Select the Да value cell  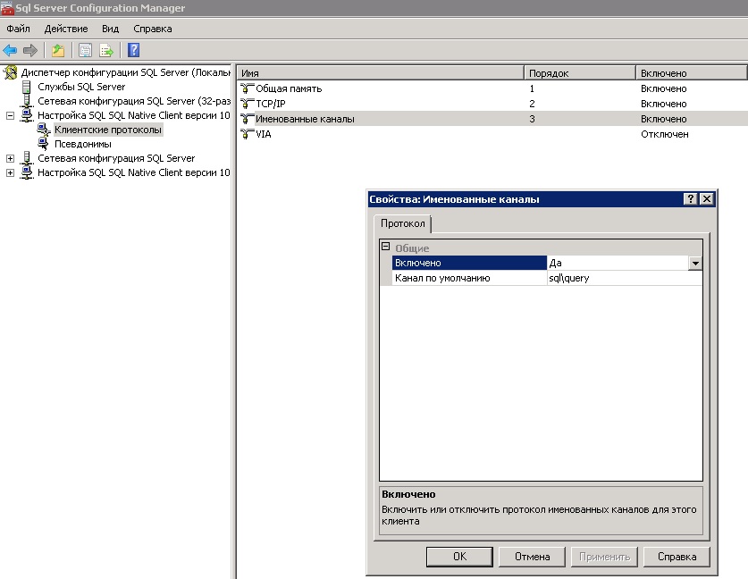point(618,263)
